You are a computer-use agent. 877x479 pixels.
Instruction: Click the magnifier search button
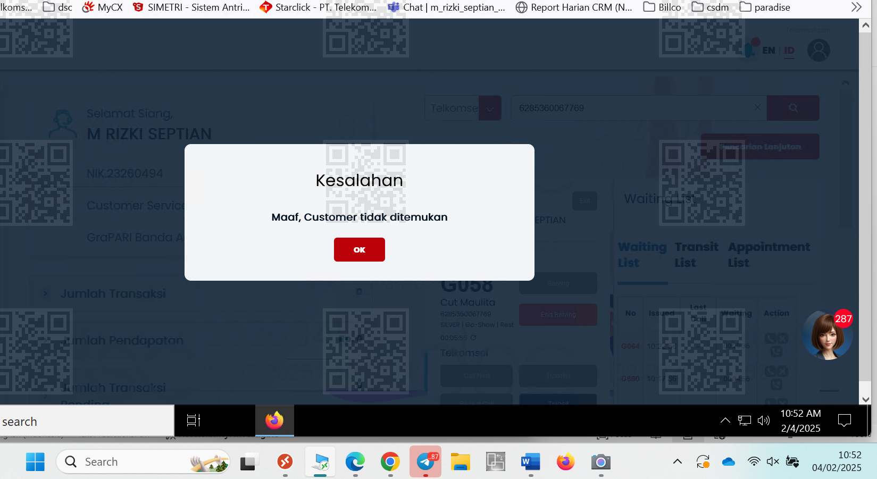coord(793,108)
